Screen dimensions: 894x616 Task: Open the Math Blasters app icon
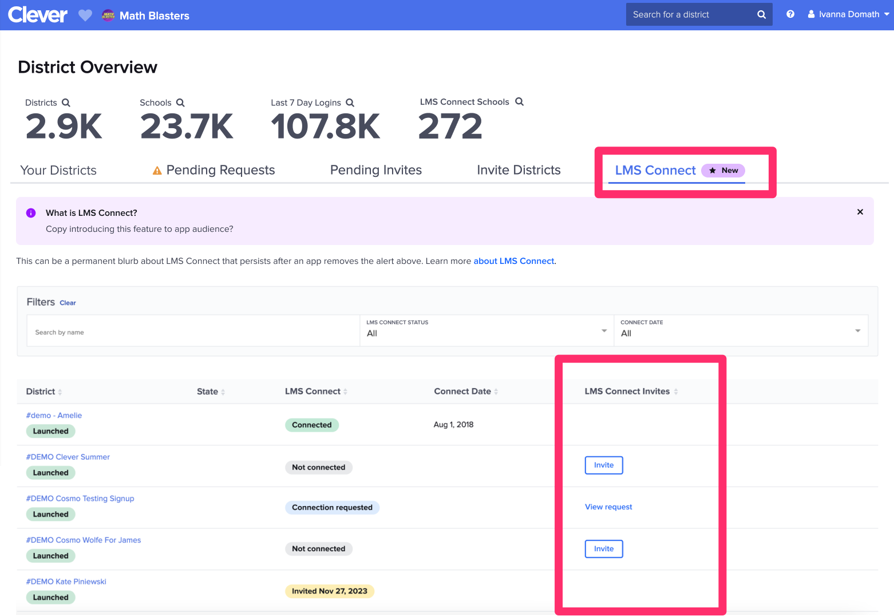(108, 15)
